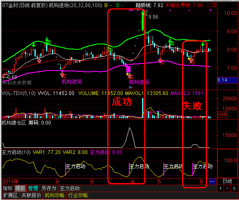This screenshot has width=239, height=200.
Task: Select the blue 6.14 price marker on axis
Action: [x=227, y=80]
